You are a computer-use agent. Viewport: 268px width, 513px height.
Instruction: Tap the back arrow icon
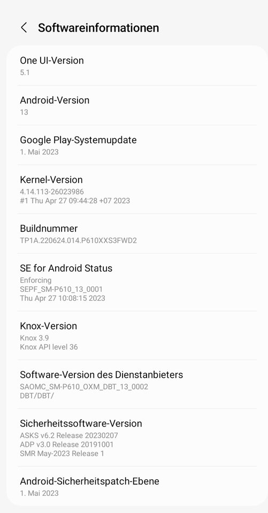tap(24, 28)
